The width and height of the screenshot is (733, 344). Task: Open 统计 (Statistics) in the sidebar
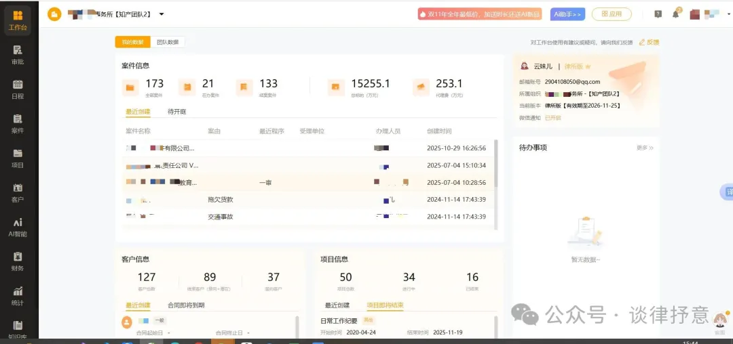pos(18,296)
